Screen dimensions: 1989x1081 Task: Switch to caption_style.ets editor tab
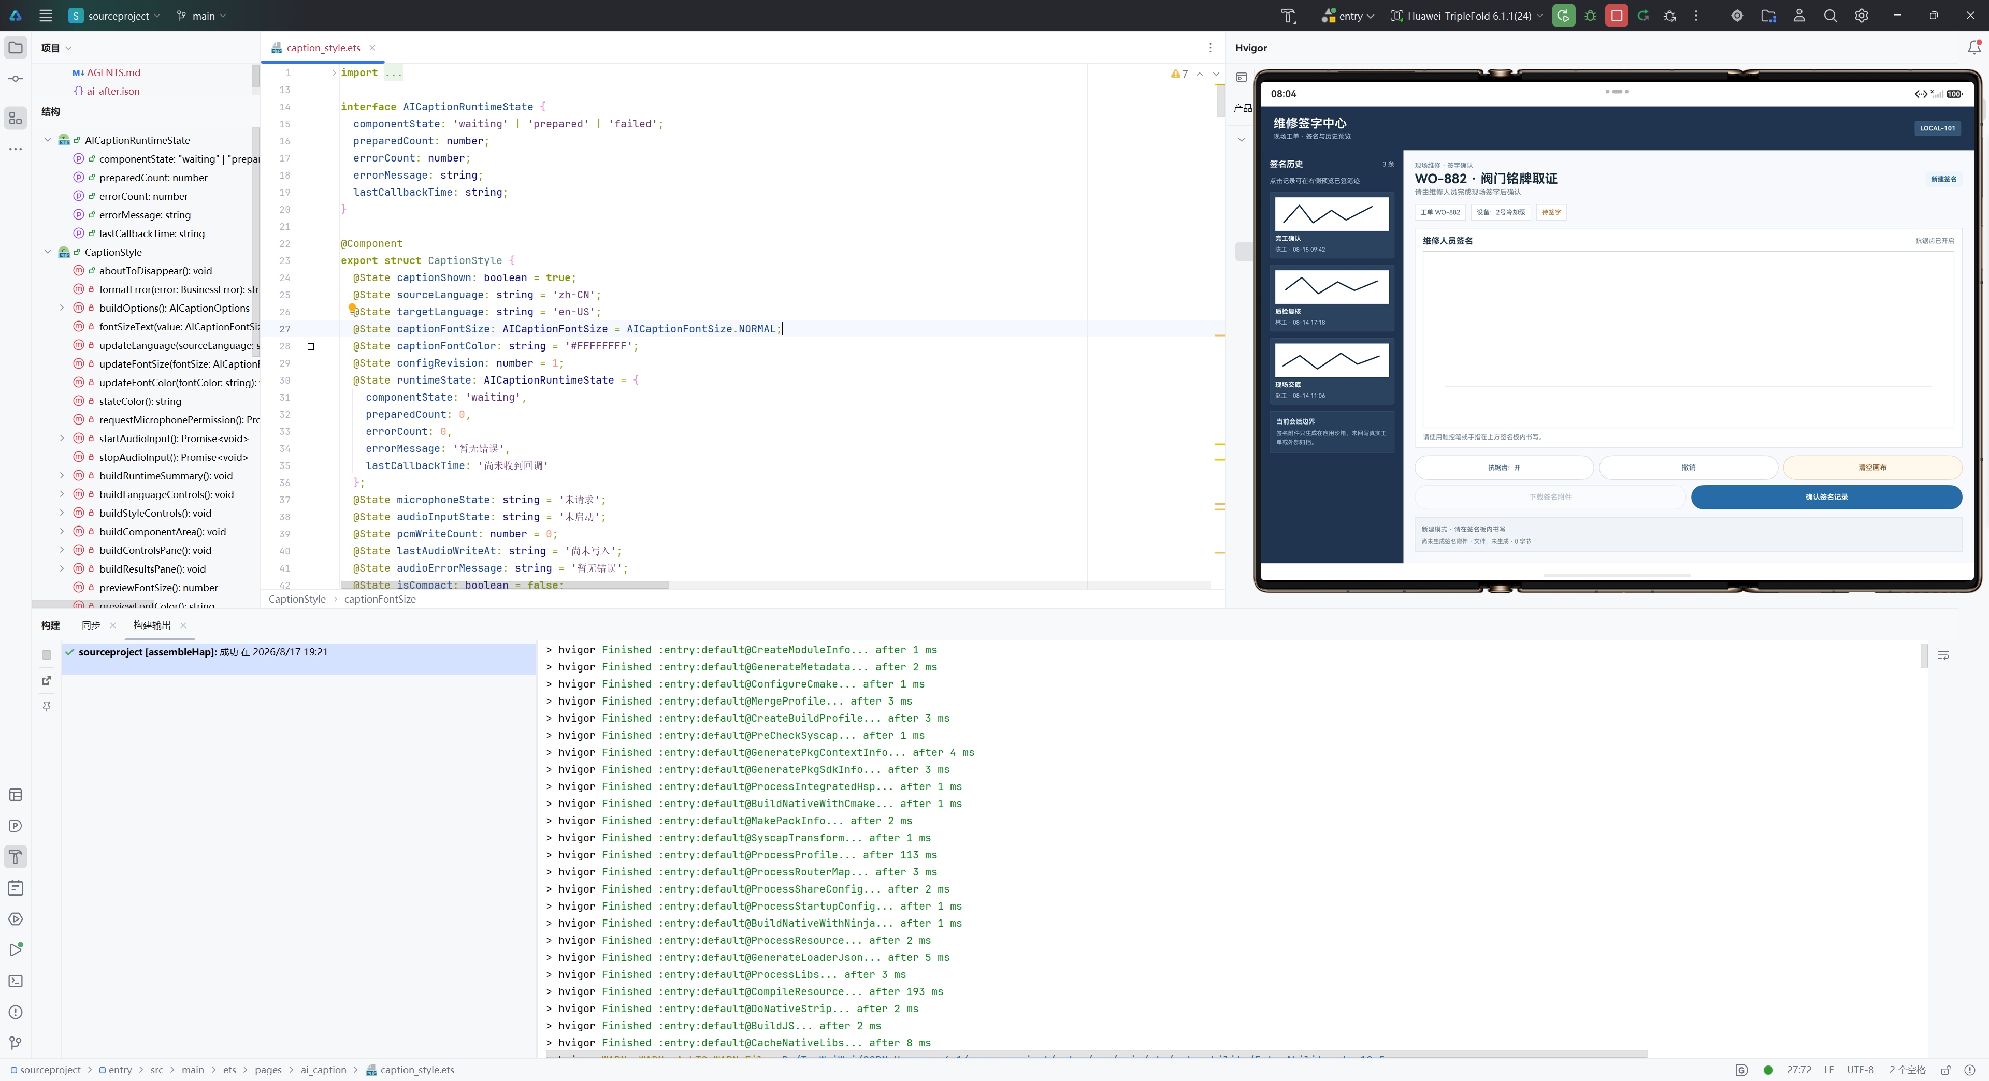tap(324, 48)
